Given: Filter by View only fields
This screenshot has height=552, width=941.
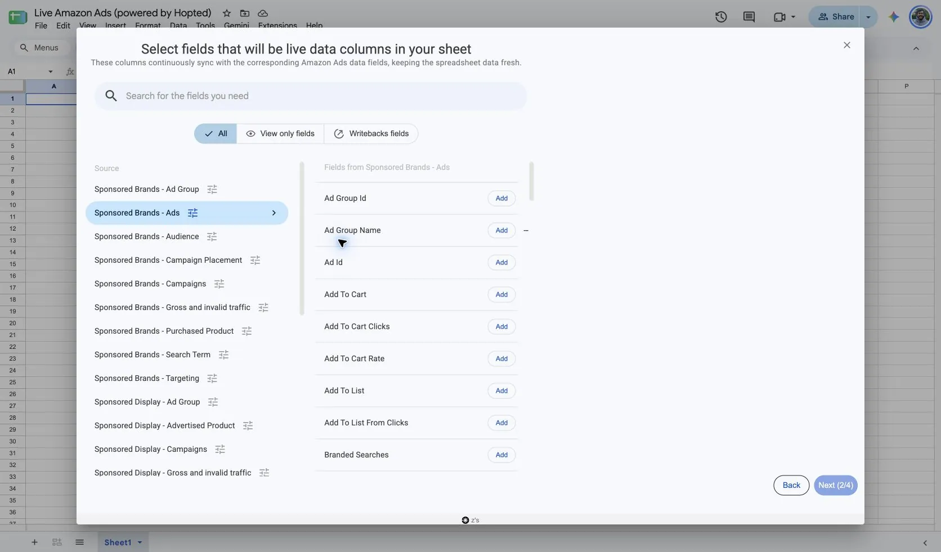Looking at the screenshot, I should [280, 134].
